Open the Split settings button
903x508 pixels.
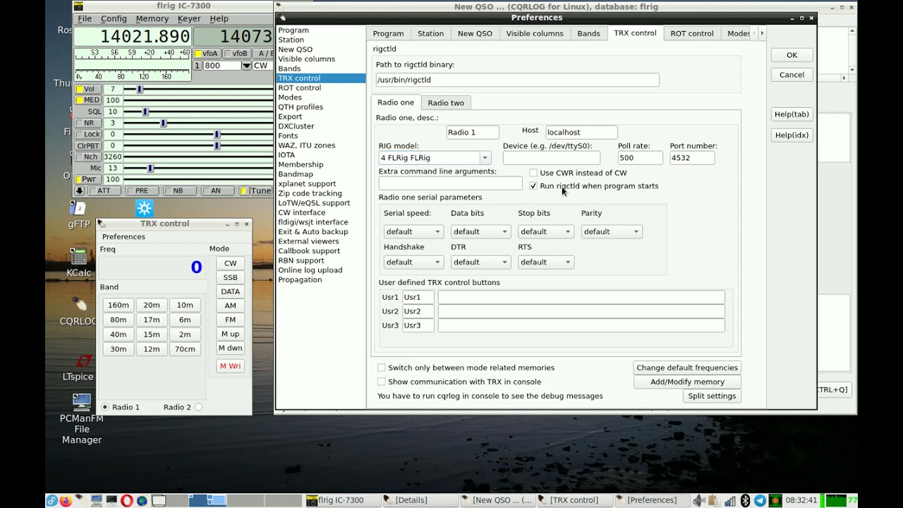(712, 396)
